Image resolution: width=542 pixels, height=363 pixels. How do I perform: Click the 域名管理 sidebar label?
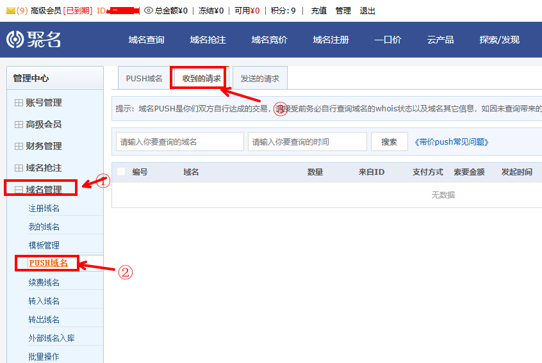[44, 190]
